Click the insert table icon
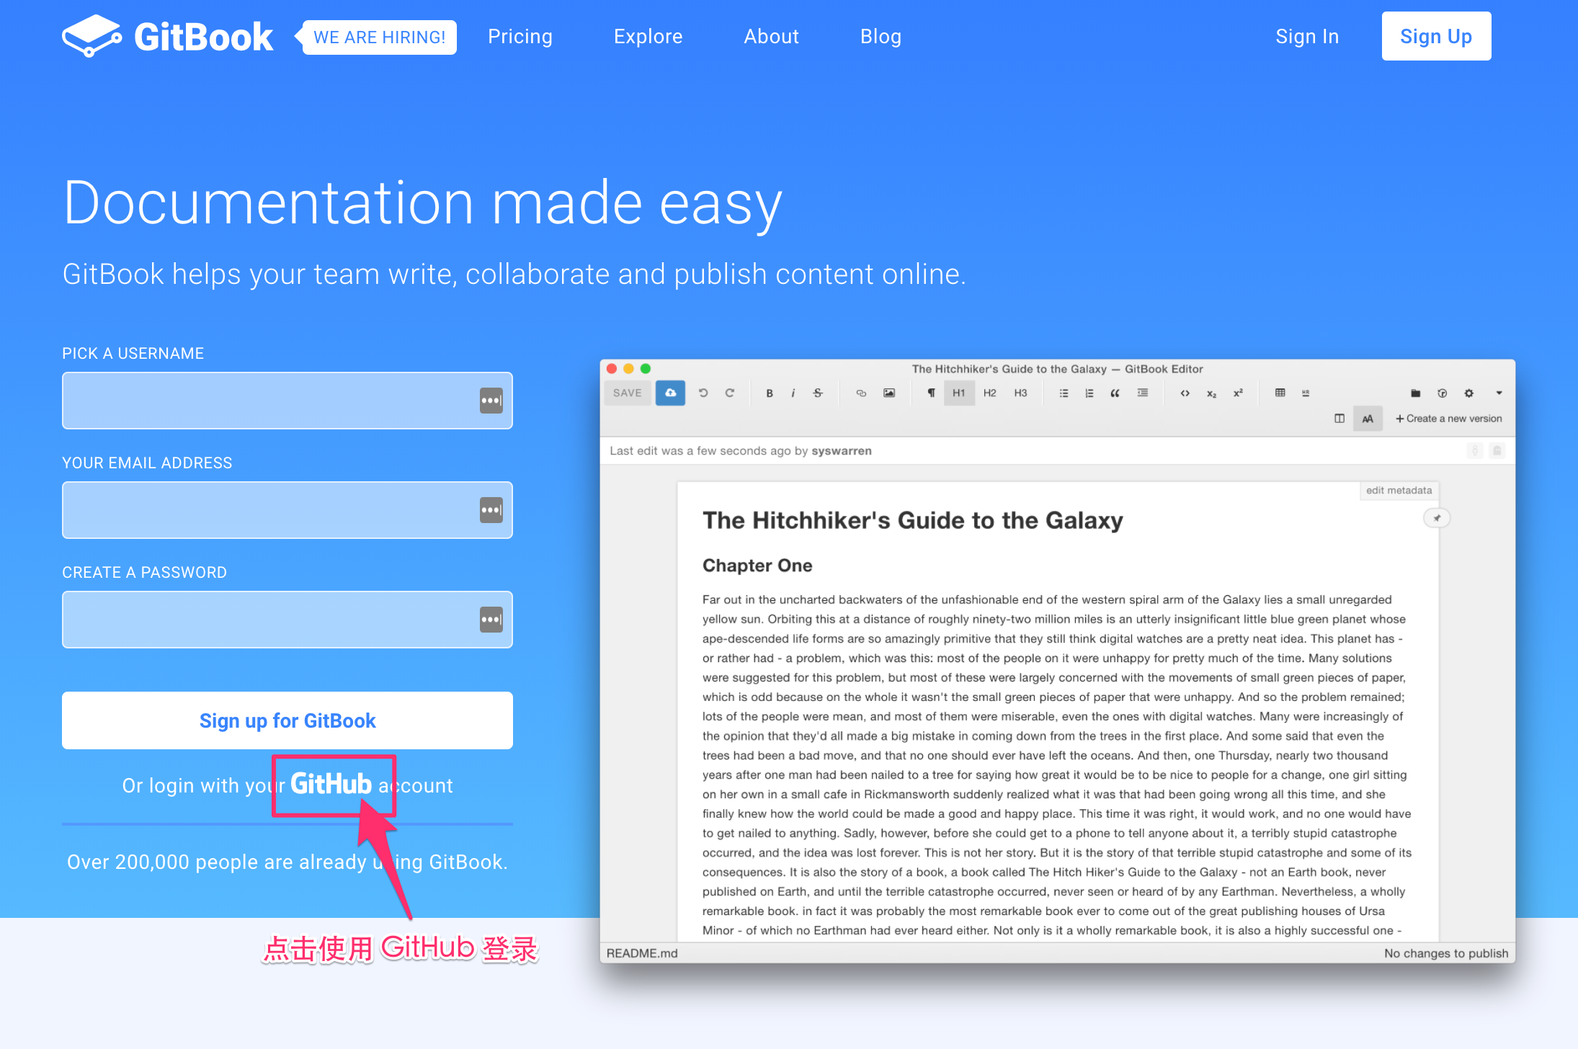1578x1049 pixels. click(x=1280, y=393)
